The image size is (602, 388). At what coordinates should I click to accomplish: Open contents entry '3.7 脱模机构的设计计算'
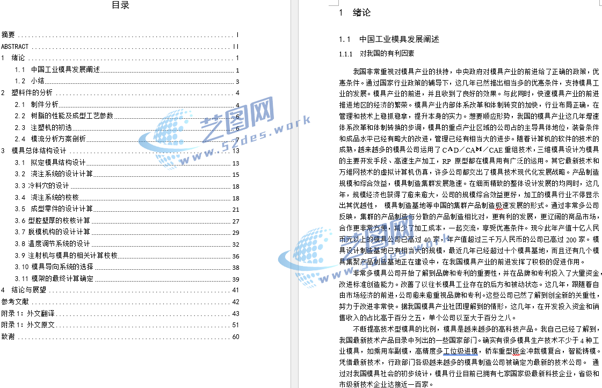coord(127,232)
